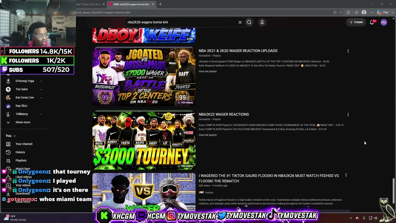This screenshot has width=396, height=223.
Task: Clear the YouTube search box text
Action: coord(240,22)
